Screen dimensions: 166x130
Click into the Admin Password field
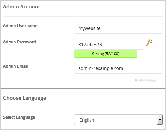109,44
